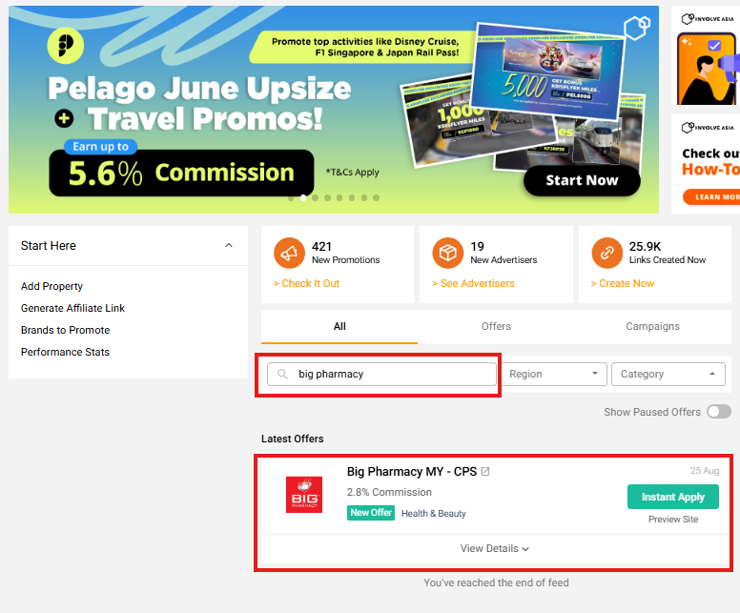Click the chain link Links Created icon

(x=606, y=253)
